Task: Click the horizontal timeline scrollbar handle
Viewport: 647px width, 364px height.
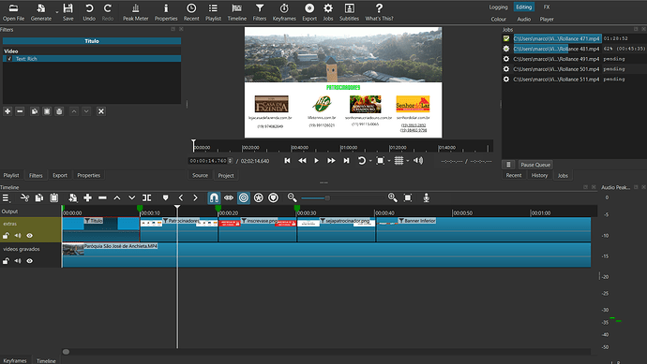Action: 66,352
